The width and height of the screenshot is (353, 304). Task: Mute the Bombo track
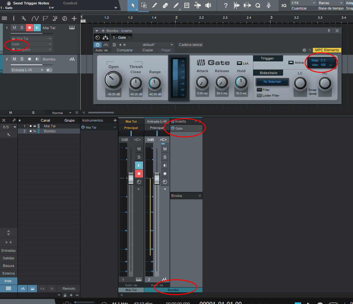point(14,59)
